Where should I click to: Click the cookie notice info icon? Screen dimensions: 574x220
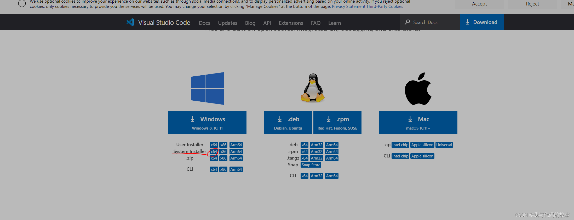coord(22,4)
